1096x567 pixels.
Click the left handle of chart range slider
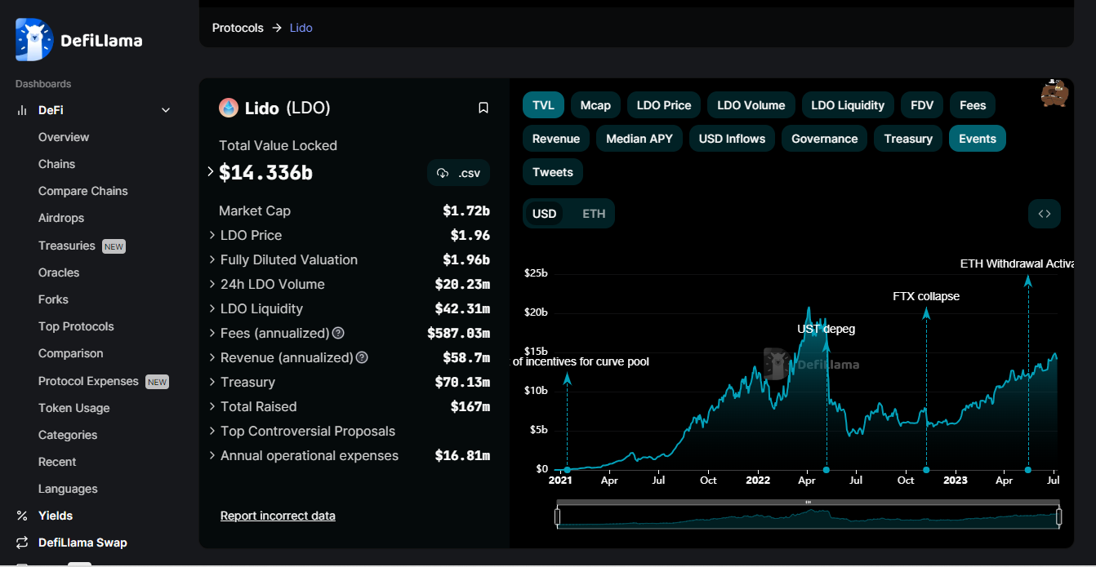tap(558, 516)
